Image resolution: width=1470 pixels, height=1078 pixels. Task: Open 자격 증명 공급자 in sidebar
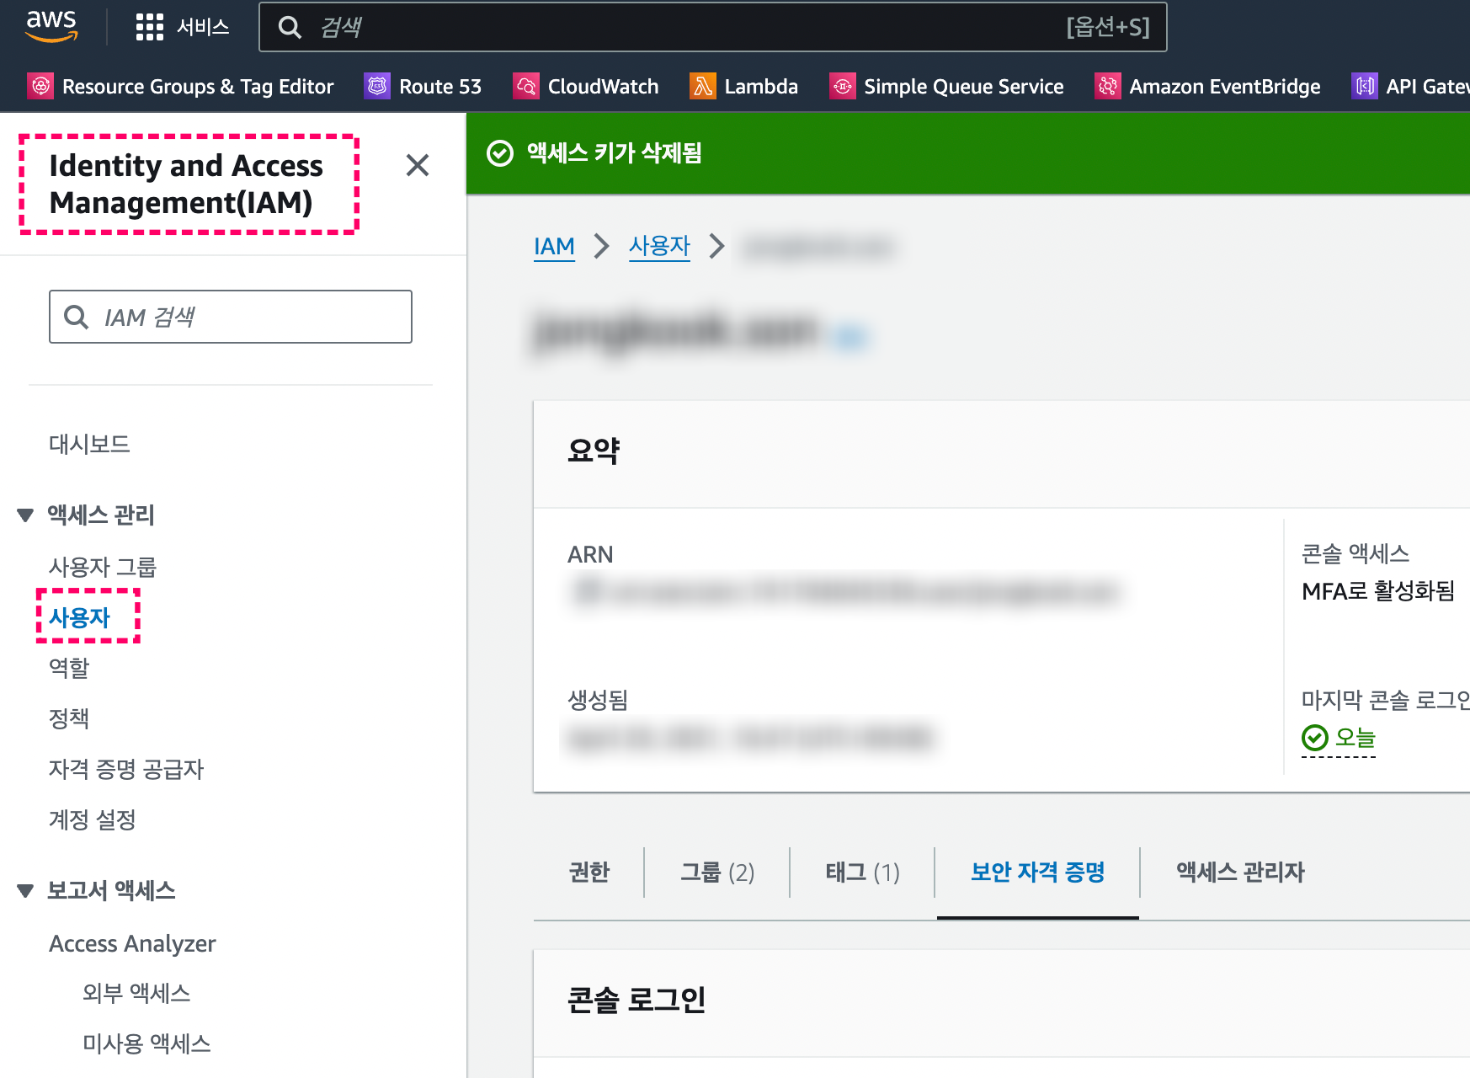tap(126, 769)
